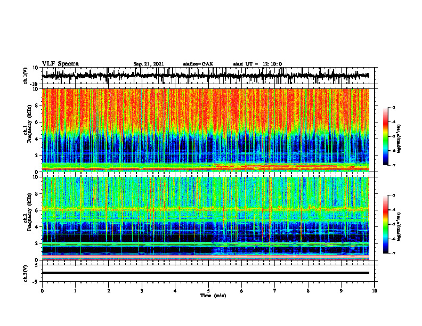Click the ch.2 spectrogram color bar

click(x=386, y=224)
